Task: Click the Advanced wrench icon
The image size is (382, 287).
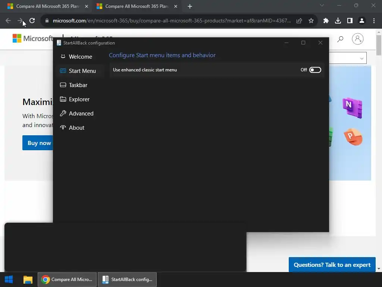Action: [x=63, y=113]
